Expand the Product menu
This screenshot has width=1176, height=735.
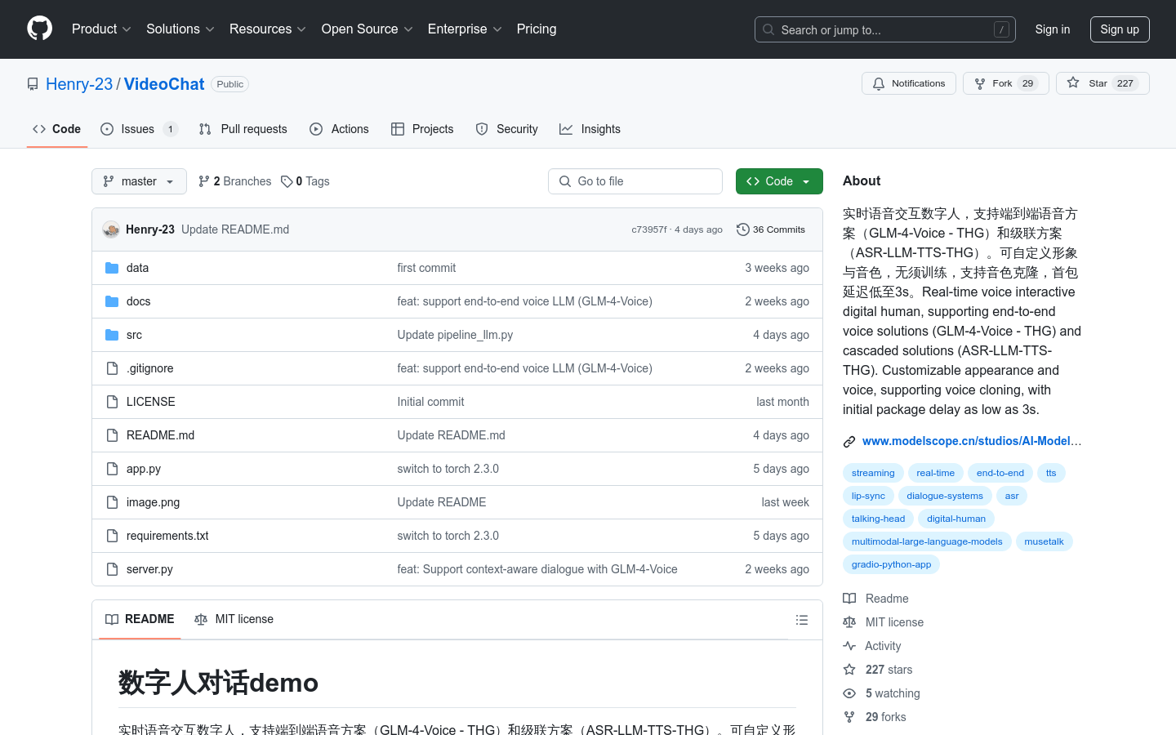coord(101,29)
